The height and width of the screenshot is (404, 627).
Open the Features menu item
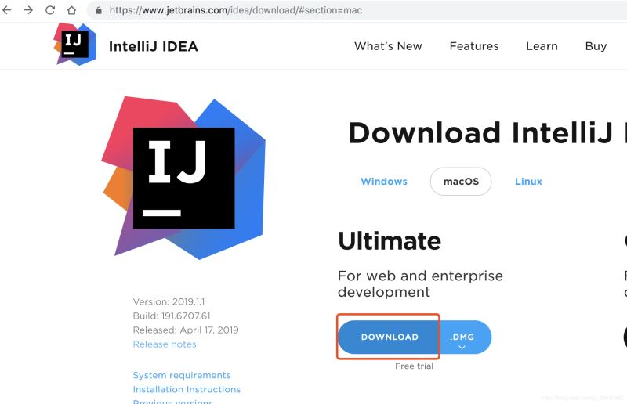tap(474, 46)
